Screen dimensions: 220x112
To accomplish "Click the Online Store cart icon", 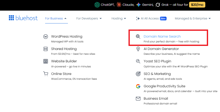I will point(46,74).
